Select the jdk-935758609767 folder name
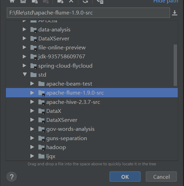Viewport: 184px width, 186px height. pyautogui.click(x=62, y=57)
